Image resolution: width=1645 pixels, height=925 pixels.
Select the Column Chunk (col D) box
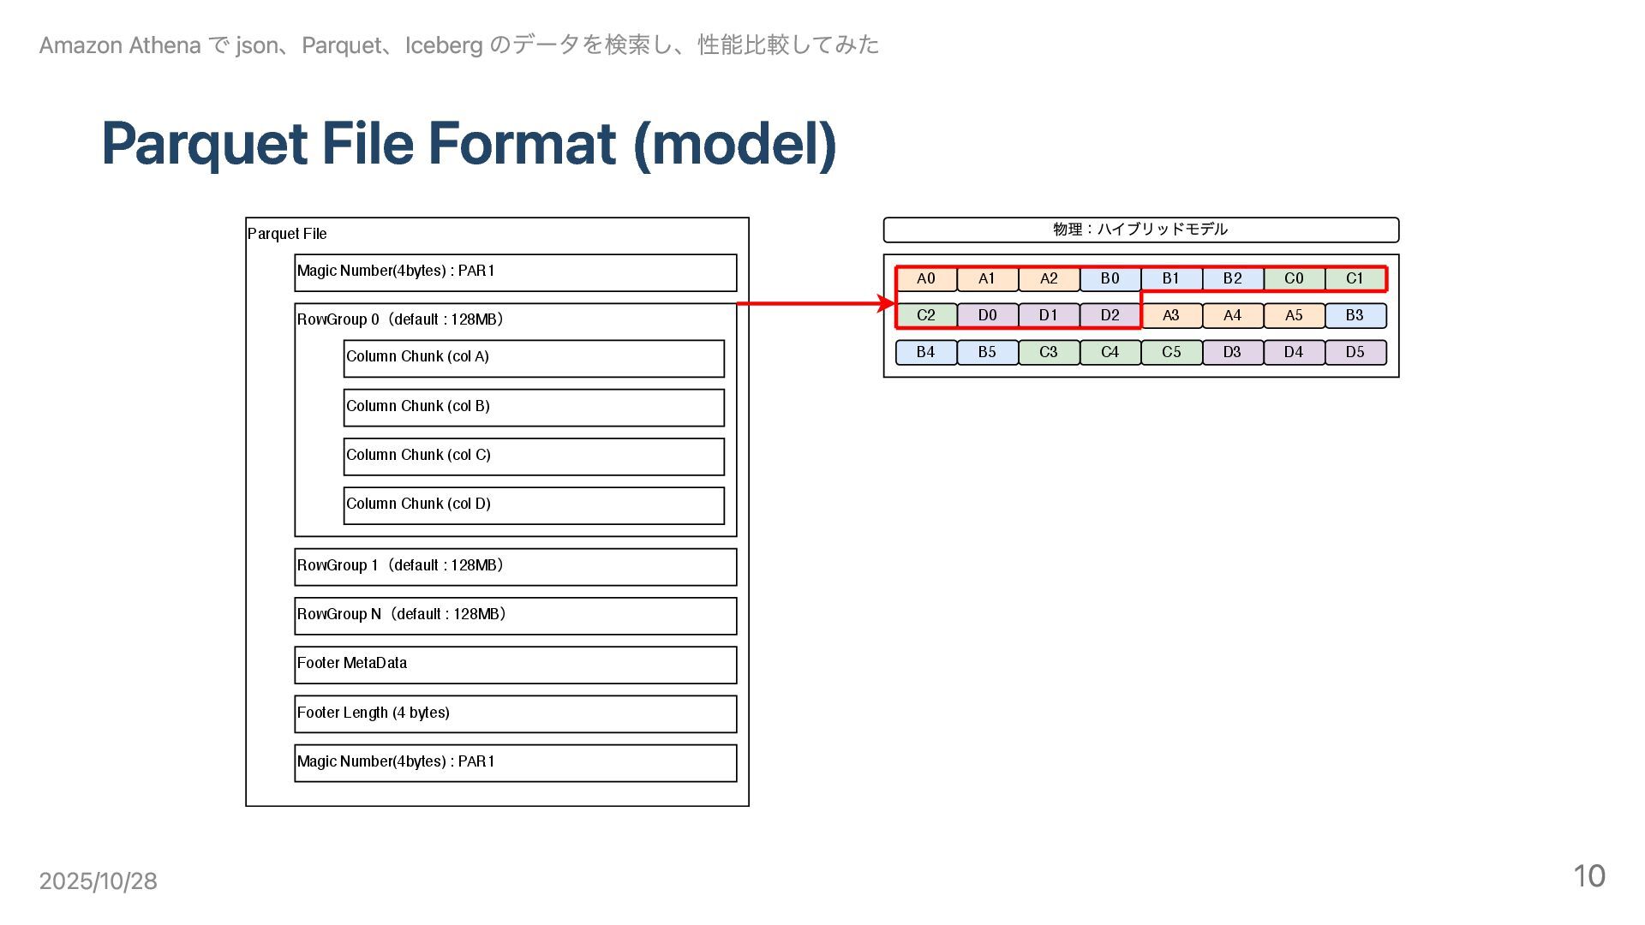533,505
